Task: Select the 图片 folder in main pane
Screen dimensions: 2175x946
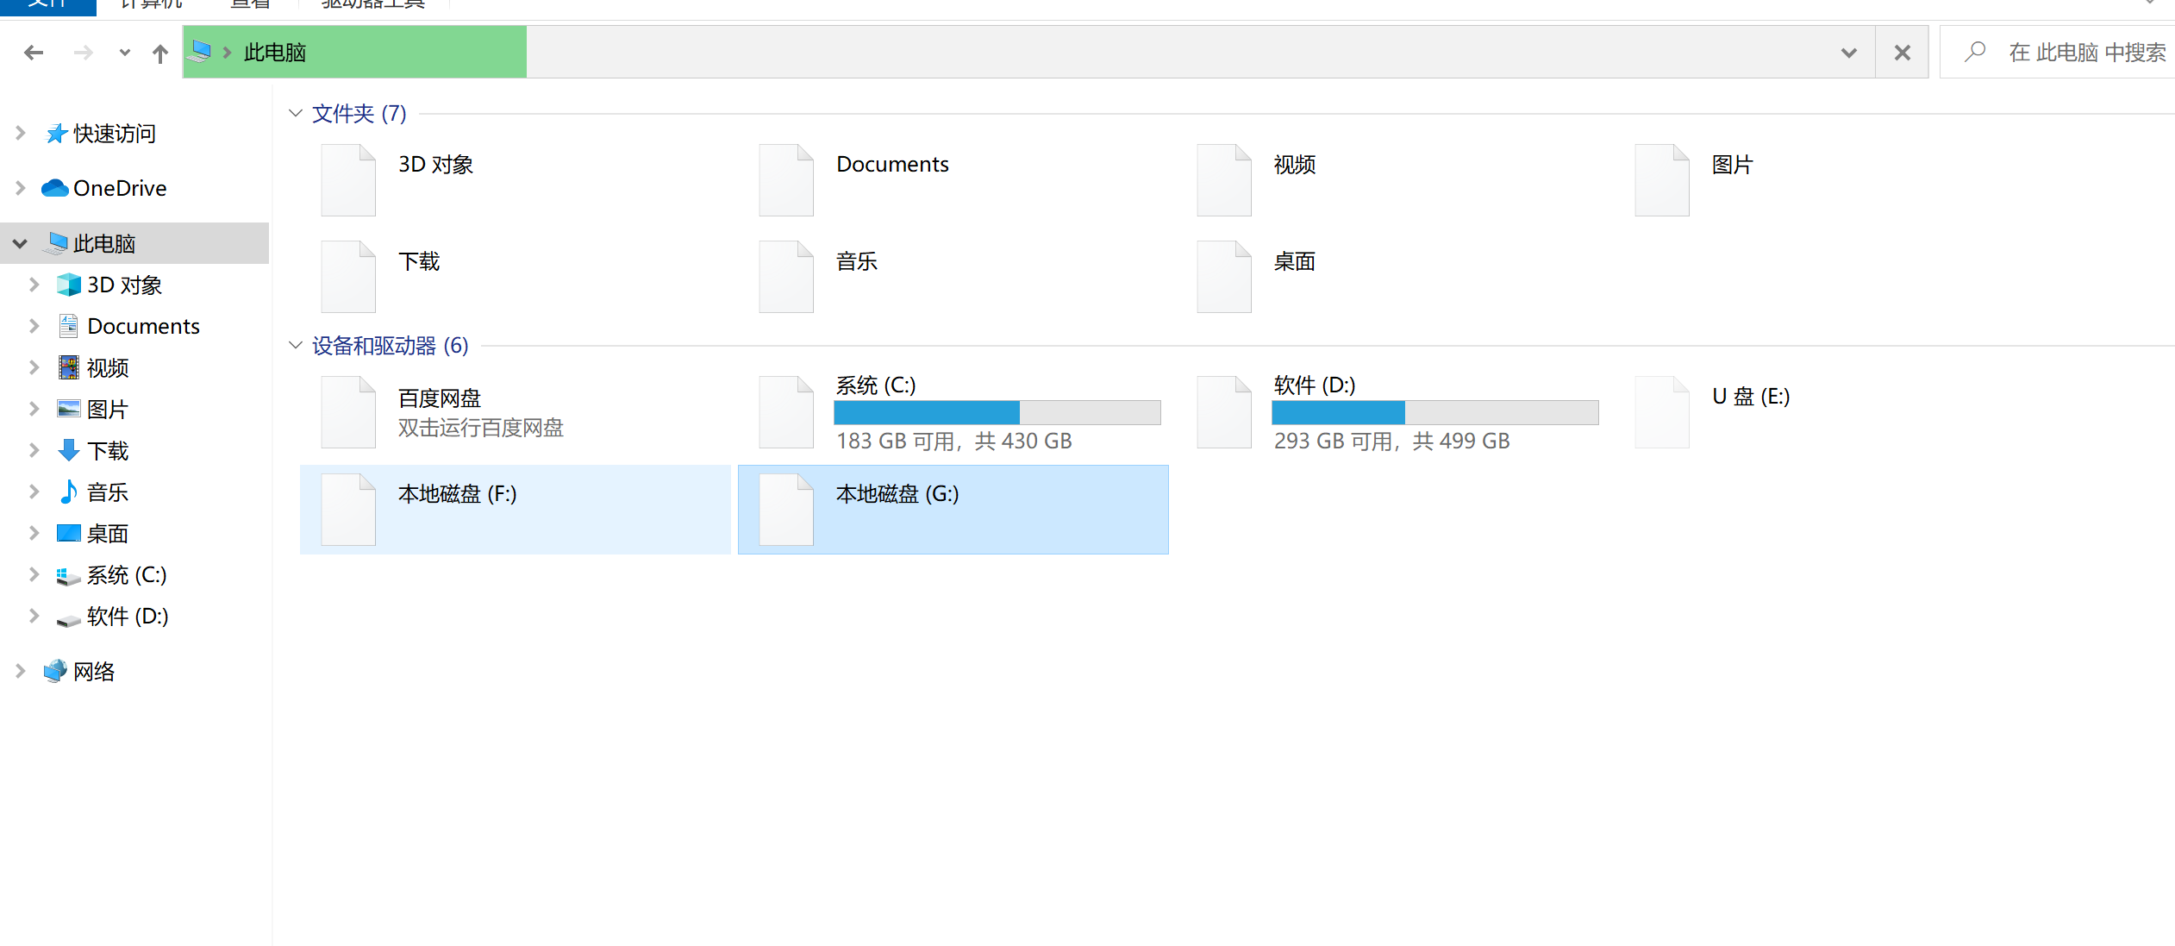Action: pyautogui.click(x=1829, y=180)
